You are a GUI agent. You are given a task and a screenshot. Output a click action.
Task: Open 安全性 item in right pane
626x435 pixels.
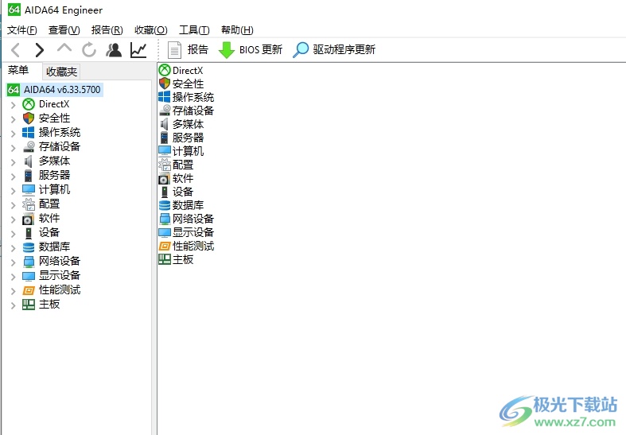point(181,84)
